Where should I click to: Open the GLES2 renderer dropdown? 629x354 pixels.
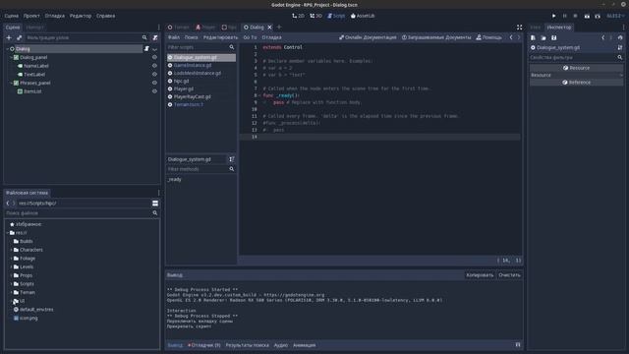click(615, 16)
